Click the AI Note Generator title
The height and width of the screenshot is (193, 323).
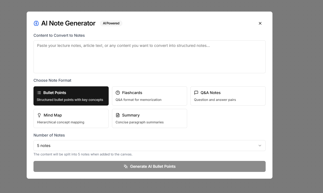[68, 23]
